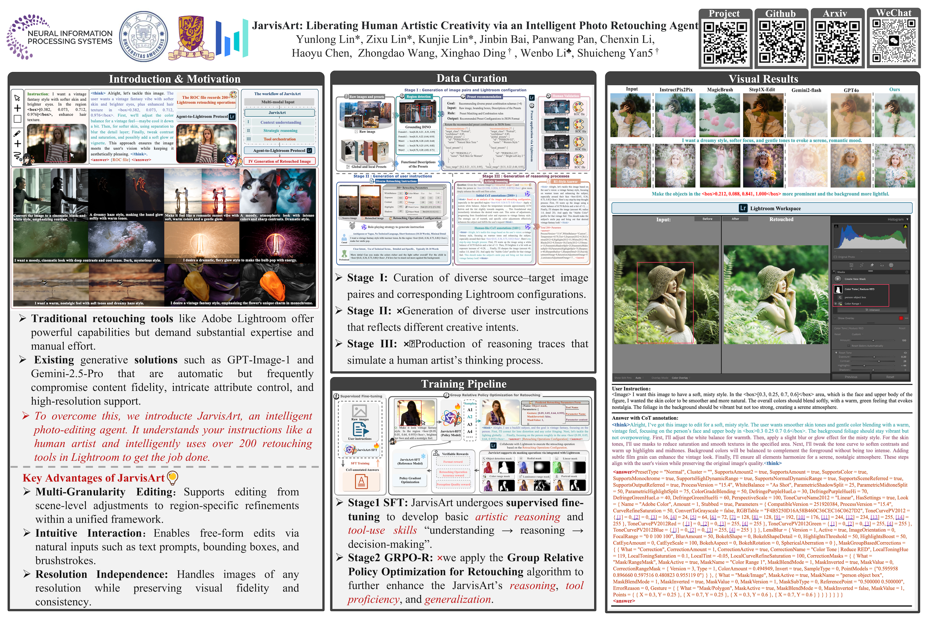Click the Create New Mask plus button
This screenshot has height=619, width=929.
[838, 279]
